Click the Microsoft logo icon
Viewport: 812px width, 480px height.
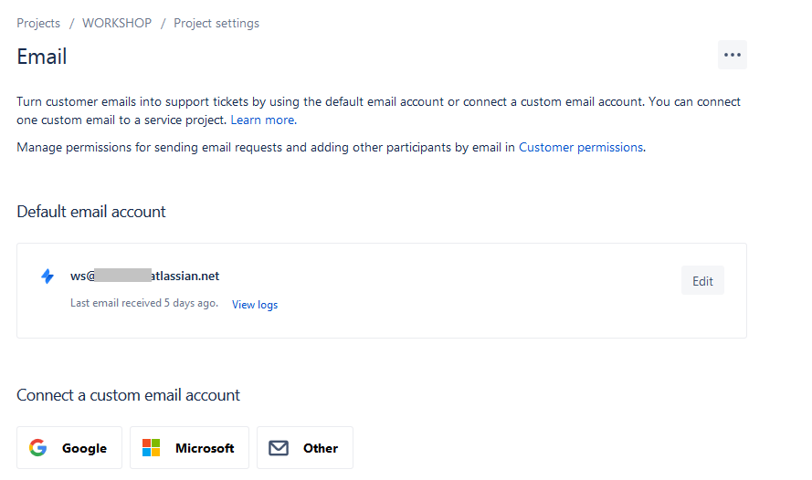click(151, 448)
